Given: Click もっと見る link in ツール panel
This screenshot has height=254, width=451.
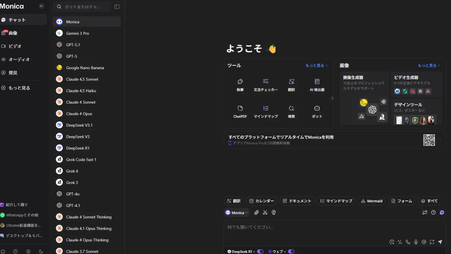Looking at the screenshot, I should [316, 65].
